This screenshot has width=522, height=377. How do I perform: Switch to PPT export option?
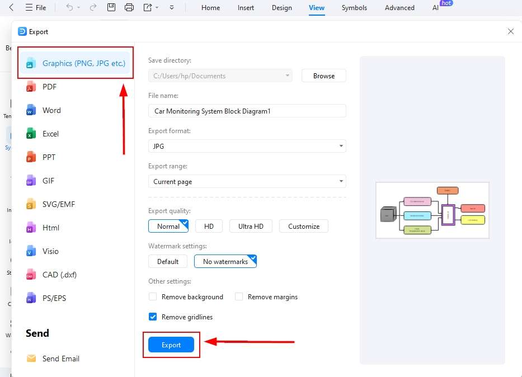[x=49, y=157]
